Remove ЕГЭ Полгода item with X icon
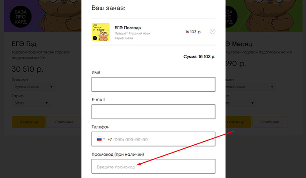306x178 pixels. pos(212,31)
